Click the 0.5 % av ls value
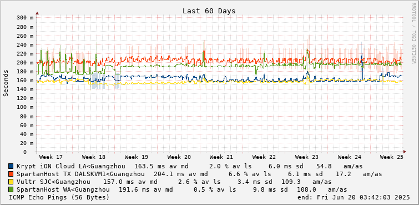 click(215, 190)
